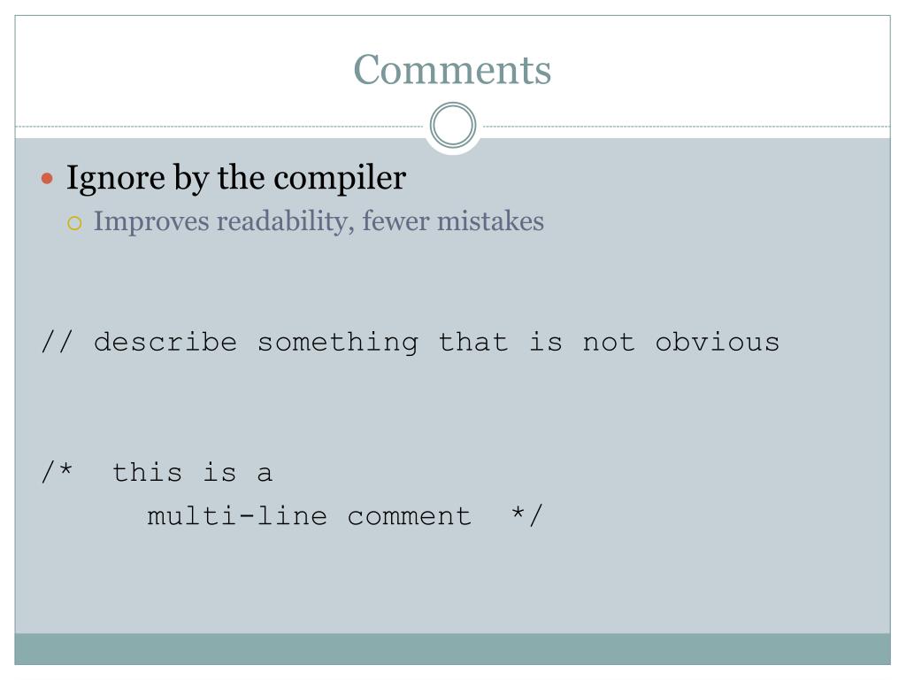Select the word something in code line
Image resolution: width=906 pixels, height=680 pixels.
point(338,343)
